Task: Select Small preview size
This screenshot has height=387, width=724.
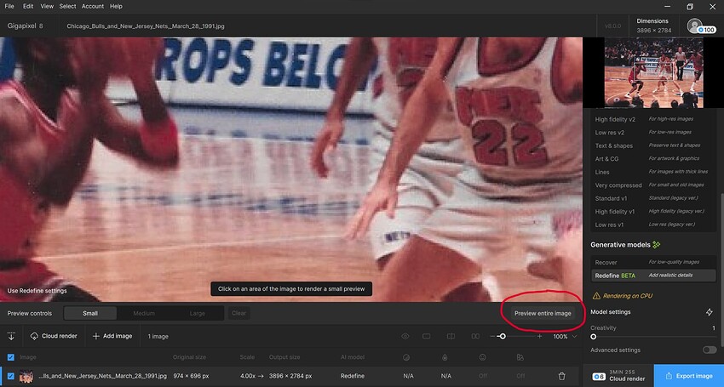Action: pos(90,313)
